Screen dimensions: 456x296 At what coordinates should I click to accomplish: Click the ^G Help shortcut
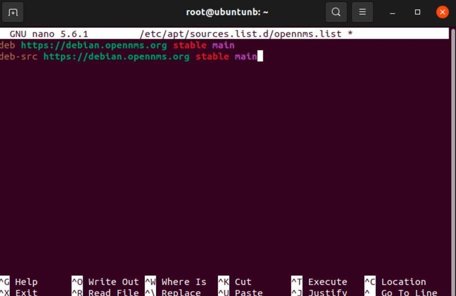click(19, 282)
